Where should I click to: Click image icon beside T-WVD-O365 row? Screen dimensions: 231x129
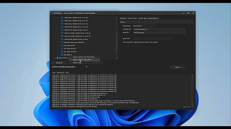pyautogui.click(x=62, y=39)
